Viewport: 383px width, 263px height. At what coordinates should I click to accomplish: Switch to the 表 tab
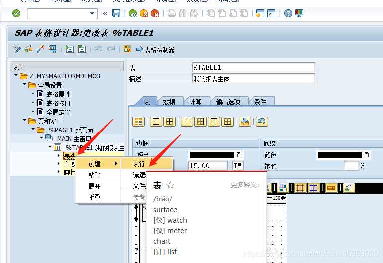click(147, 101)
